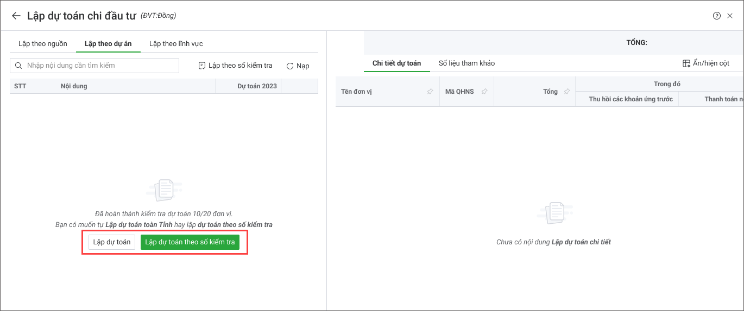Click the Nạp reload icon
The height and width of the screenshot is (311, 744).
[291, 66]
